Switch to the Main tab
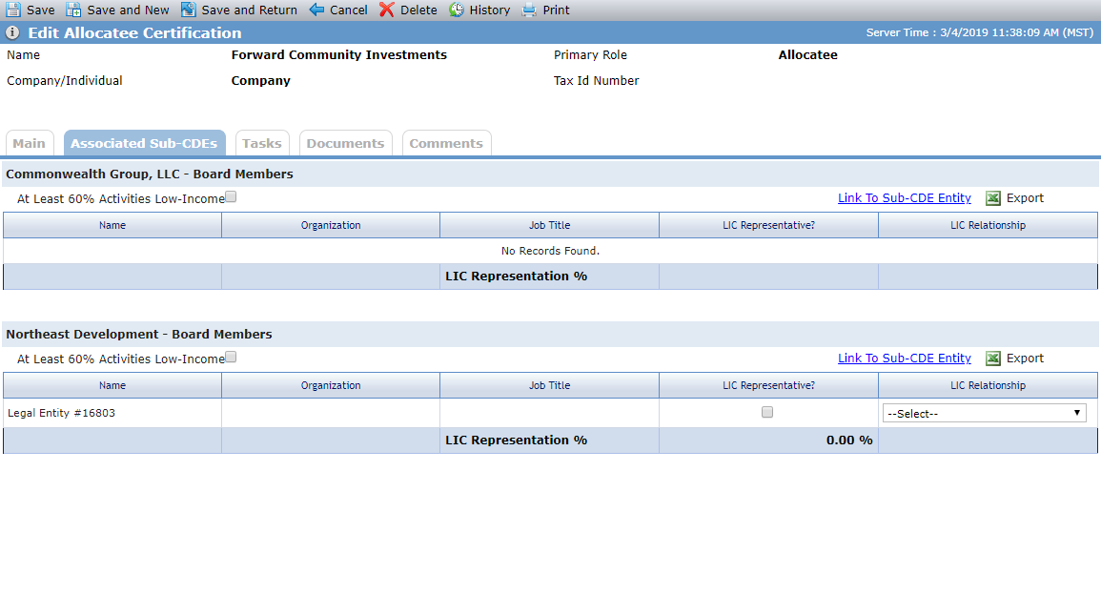1101x615 pixels. [x=30, y=143]
